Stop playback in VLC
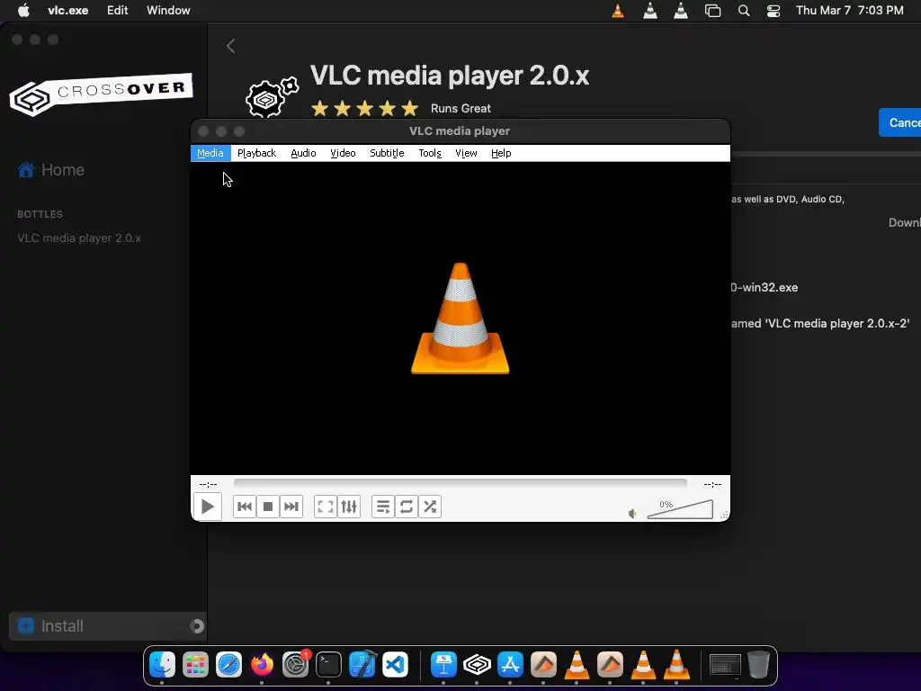Screen dimensions: 921x691 (x=268, y=507)
